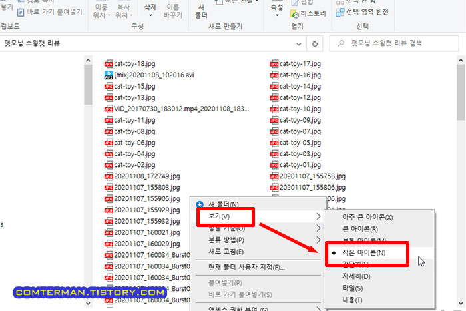Choose 아주 큰 아이콘(X) view option
The width and height of the screenshot is (466, 311).
[367, 217]
